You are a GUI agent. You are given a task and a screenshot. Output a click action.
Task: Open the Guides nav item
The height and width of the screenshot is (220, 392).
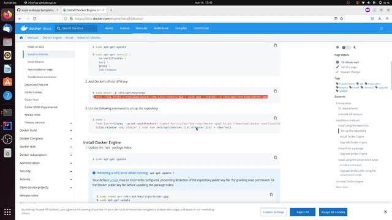click(x=124, y=28)
